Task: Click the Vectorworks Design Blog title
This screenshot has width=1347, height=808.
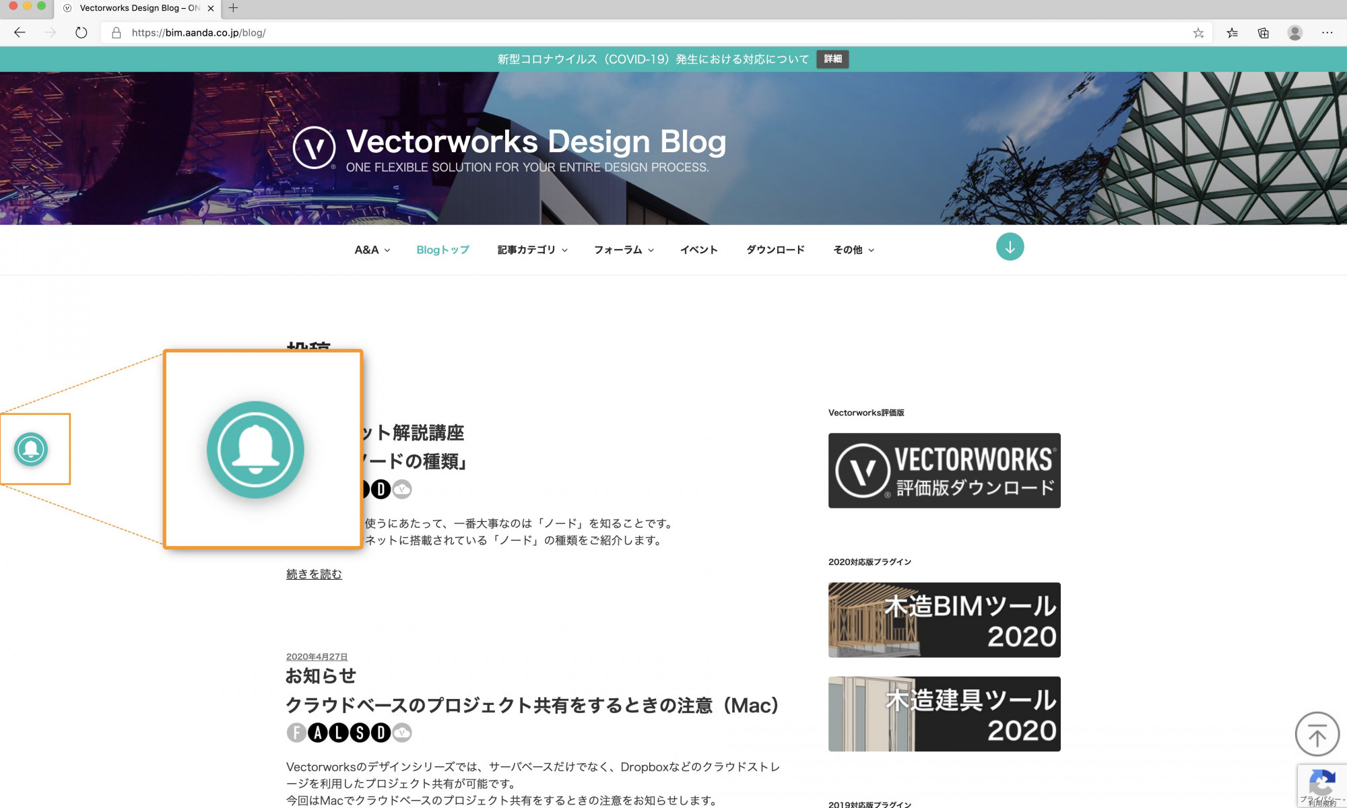Action: [x=536, y=141]
